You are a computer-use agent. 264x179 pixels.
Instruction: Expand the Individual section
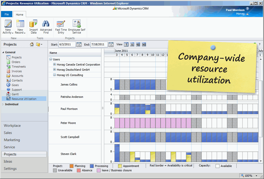3,104
